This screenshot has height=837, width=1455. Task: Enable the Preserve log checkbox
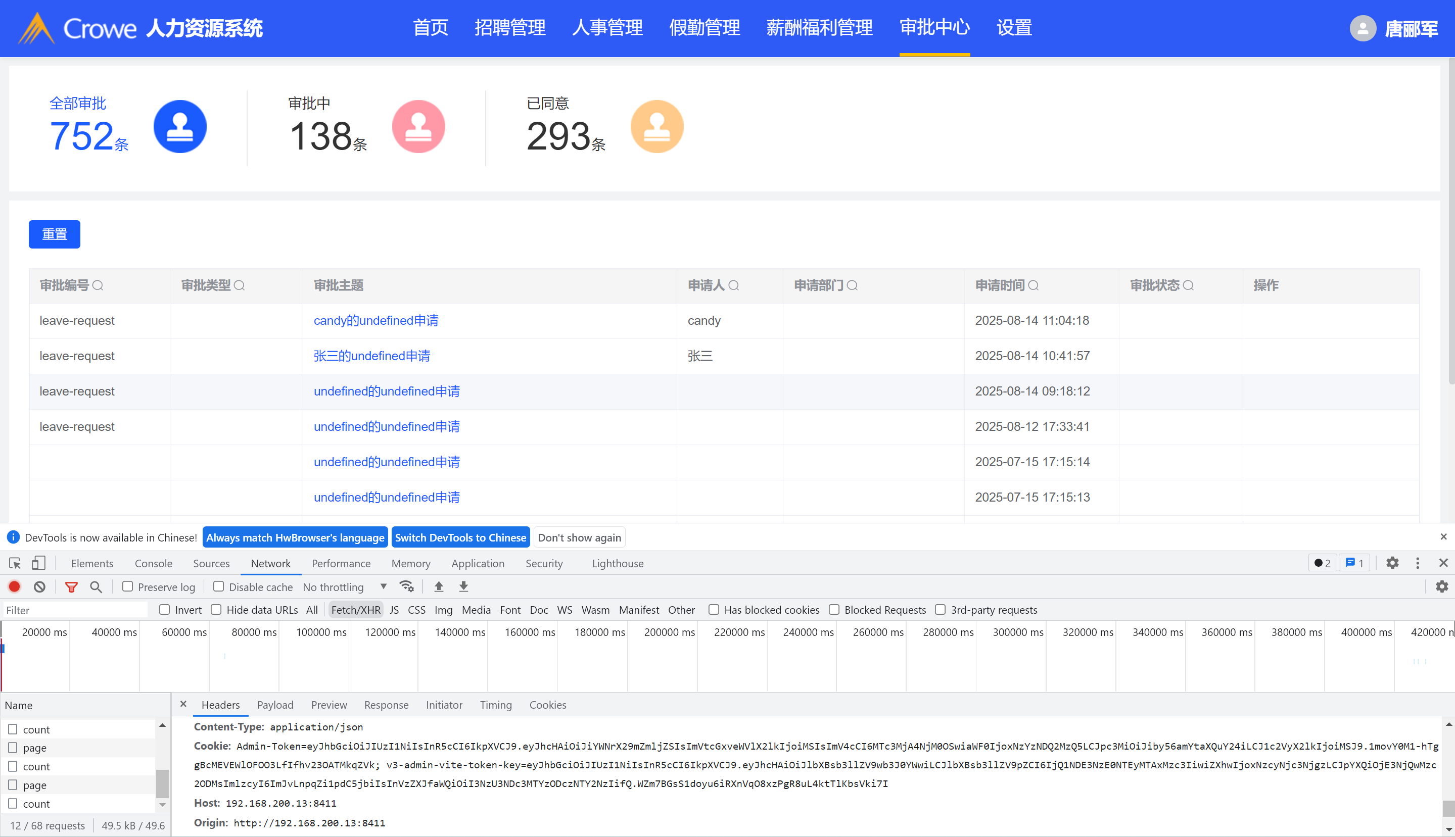128,586
